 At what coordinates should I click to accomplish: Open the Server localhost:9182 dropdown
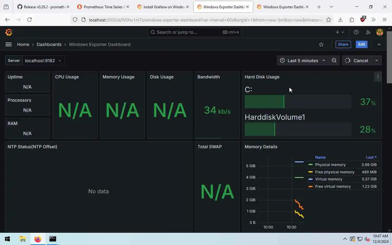(x=43, y=61)
